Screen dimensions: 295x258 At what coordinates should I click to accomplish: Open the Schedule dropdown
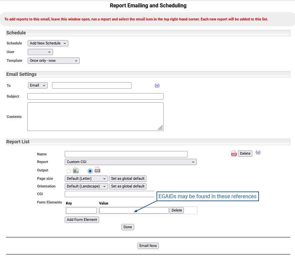[x=48, y=43]
